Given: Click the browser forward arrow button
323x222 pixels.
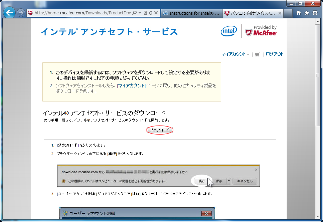Looking at the screenshot, I should click(21, 13).
